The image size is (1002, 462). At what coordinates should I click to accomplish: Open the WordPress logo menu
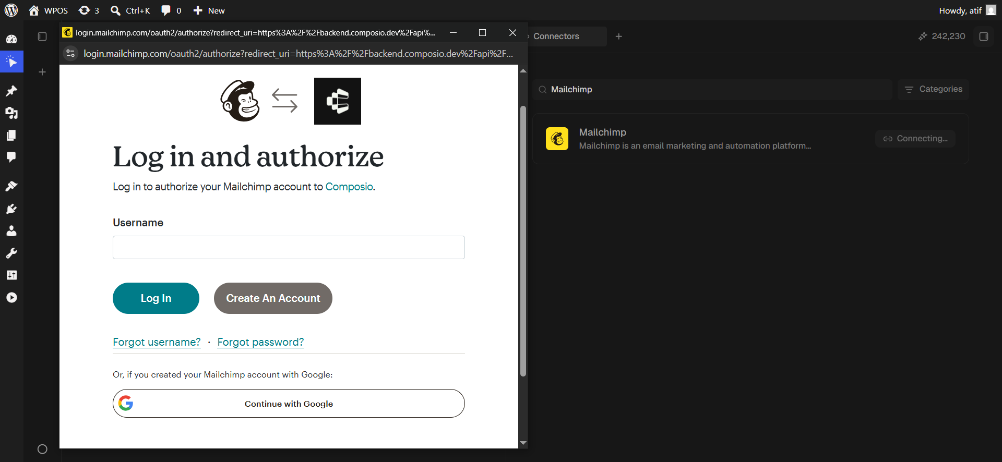[11, 10]
